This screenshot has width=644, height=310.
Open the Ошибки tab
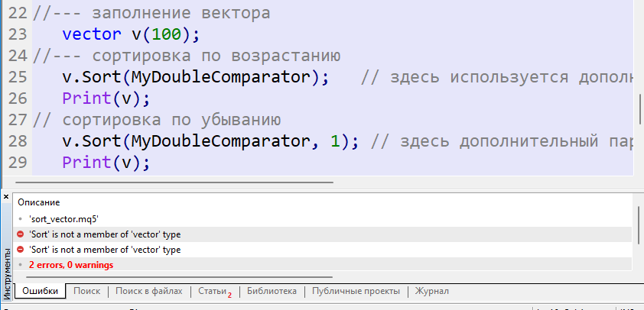coord(40,292)
